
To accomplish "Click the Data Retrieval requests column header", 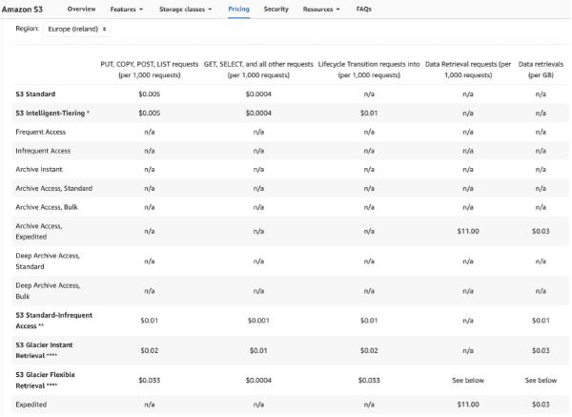I will pos(468,70).
